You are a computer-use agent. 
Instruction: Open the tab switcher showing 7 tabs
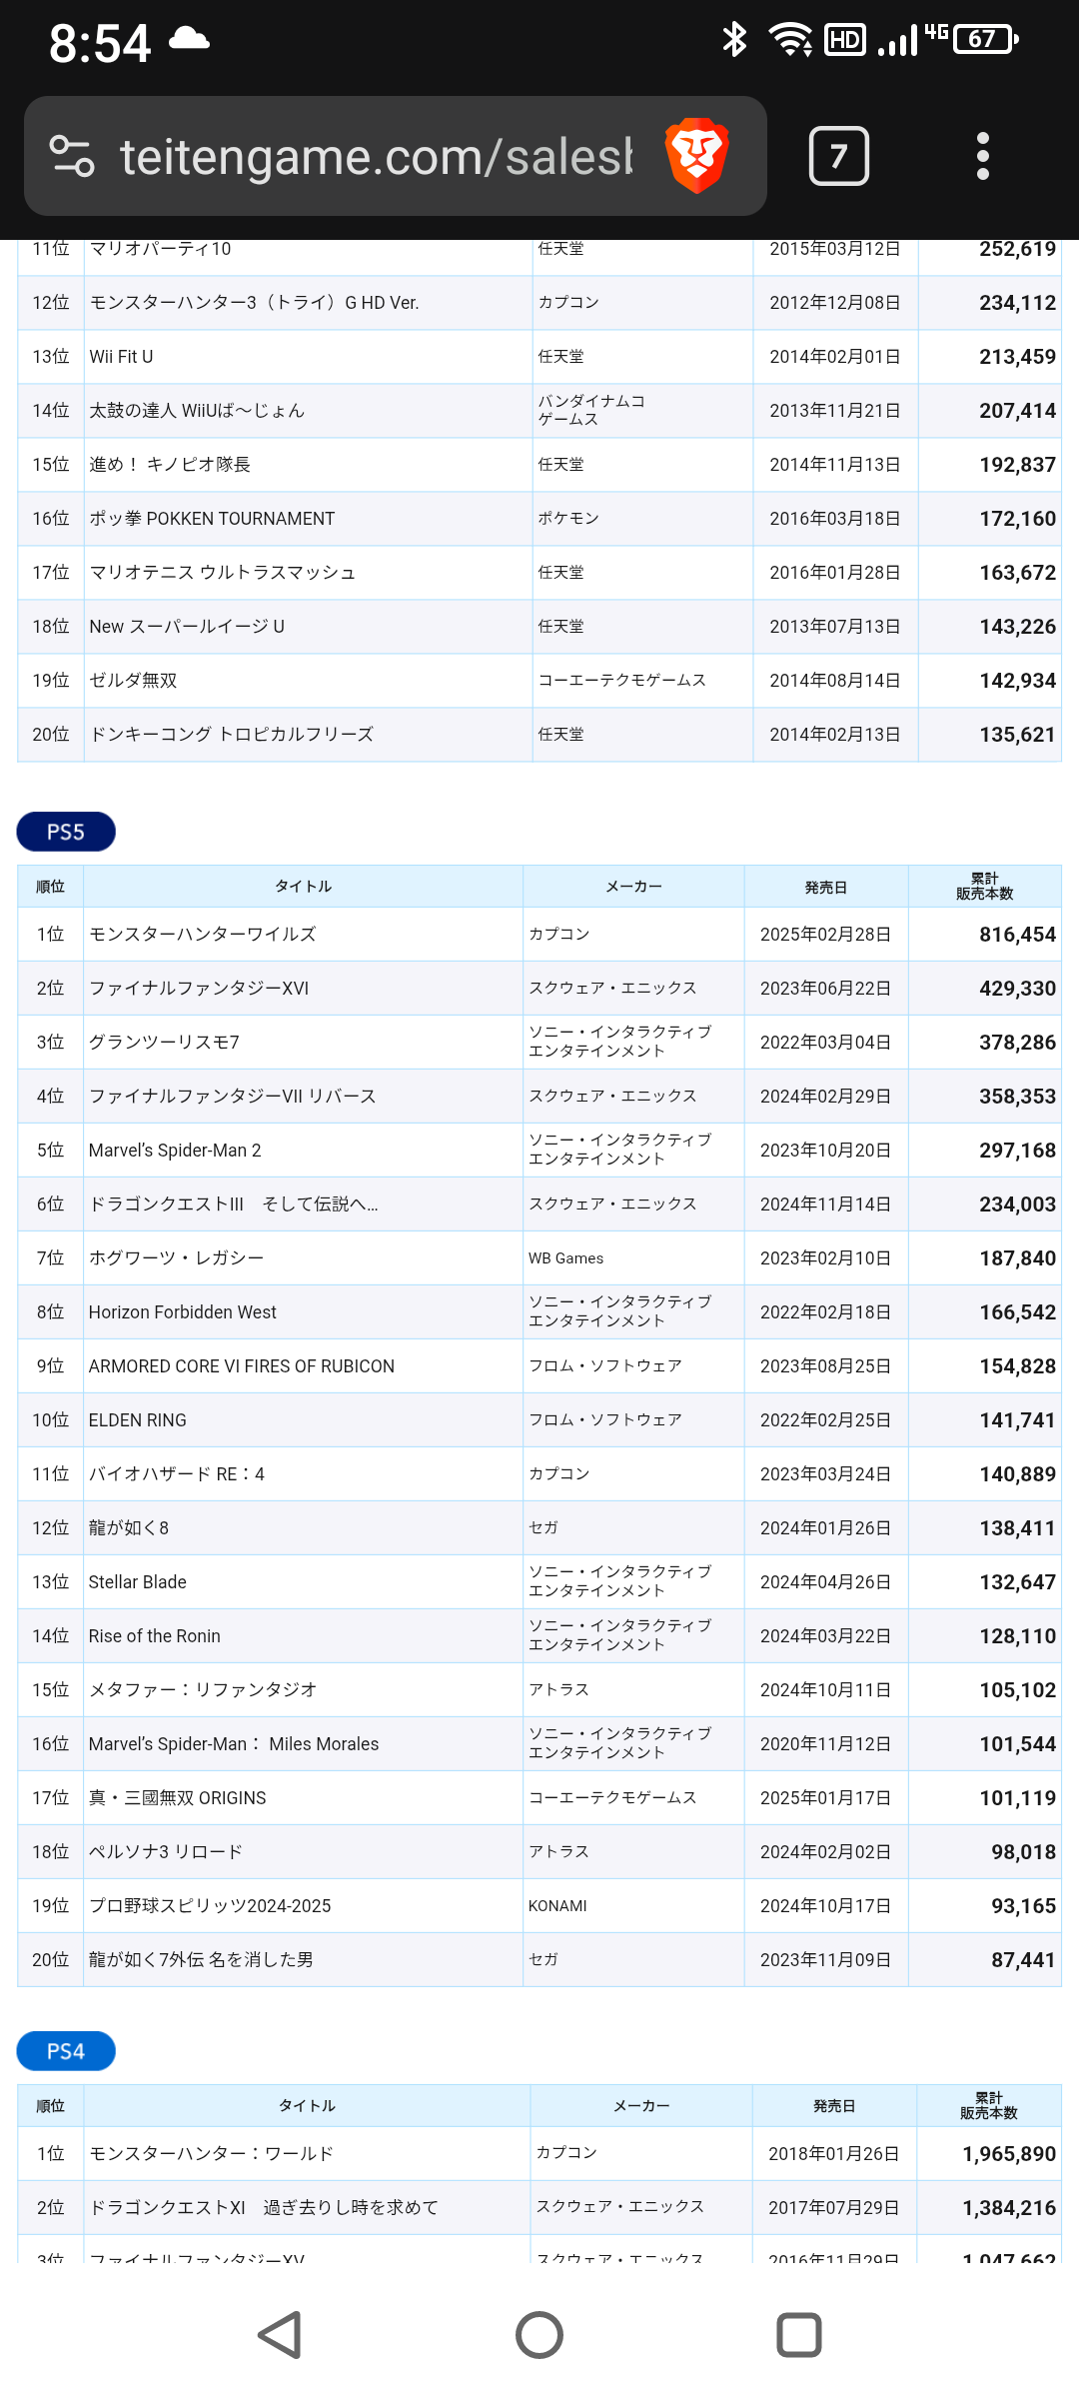coord(838,156)
